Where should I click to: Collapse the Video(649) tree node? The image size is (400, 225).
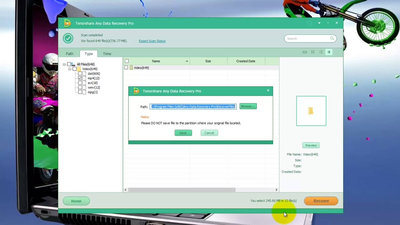point(69,69)
